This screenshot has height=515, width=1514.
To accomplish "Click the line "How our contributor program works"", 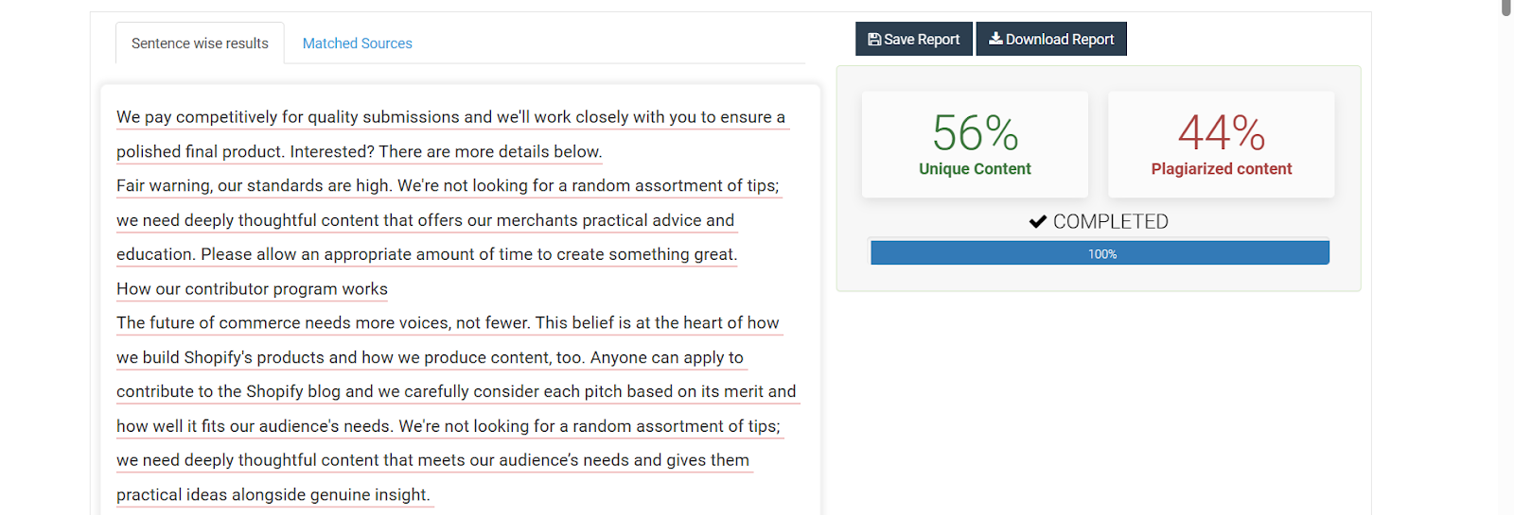I will click(x=252, y=289).
